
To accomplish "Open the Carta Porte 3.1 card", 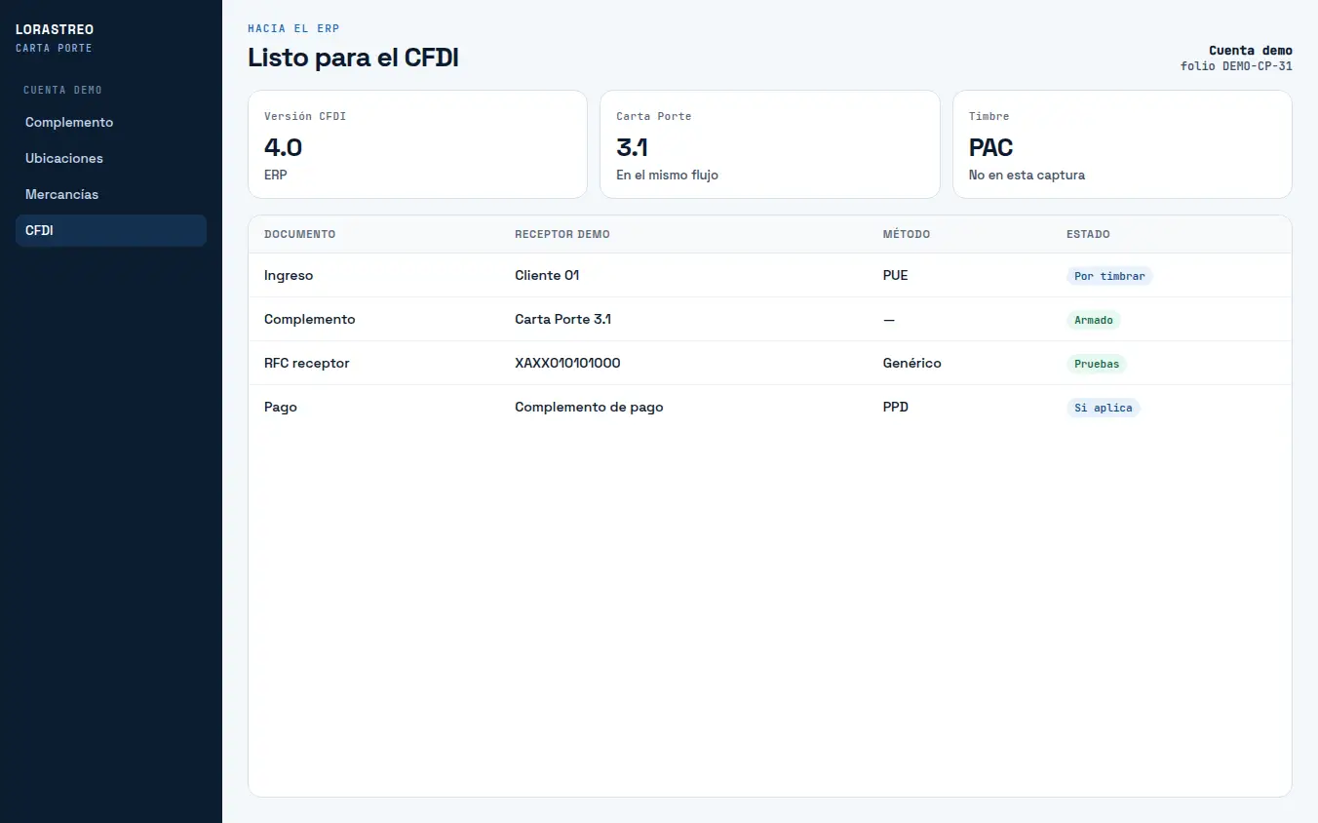I will (770, 144).
